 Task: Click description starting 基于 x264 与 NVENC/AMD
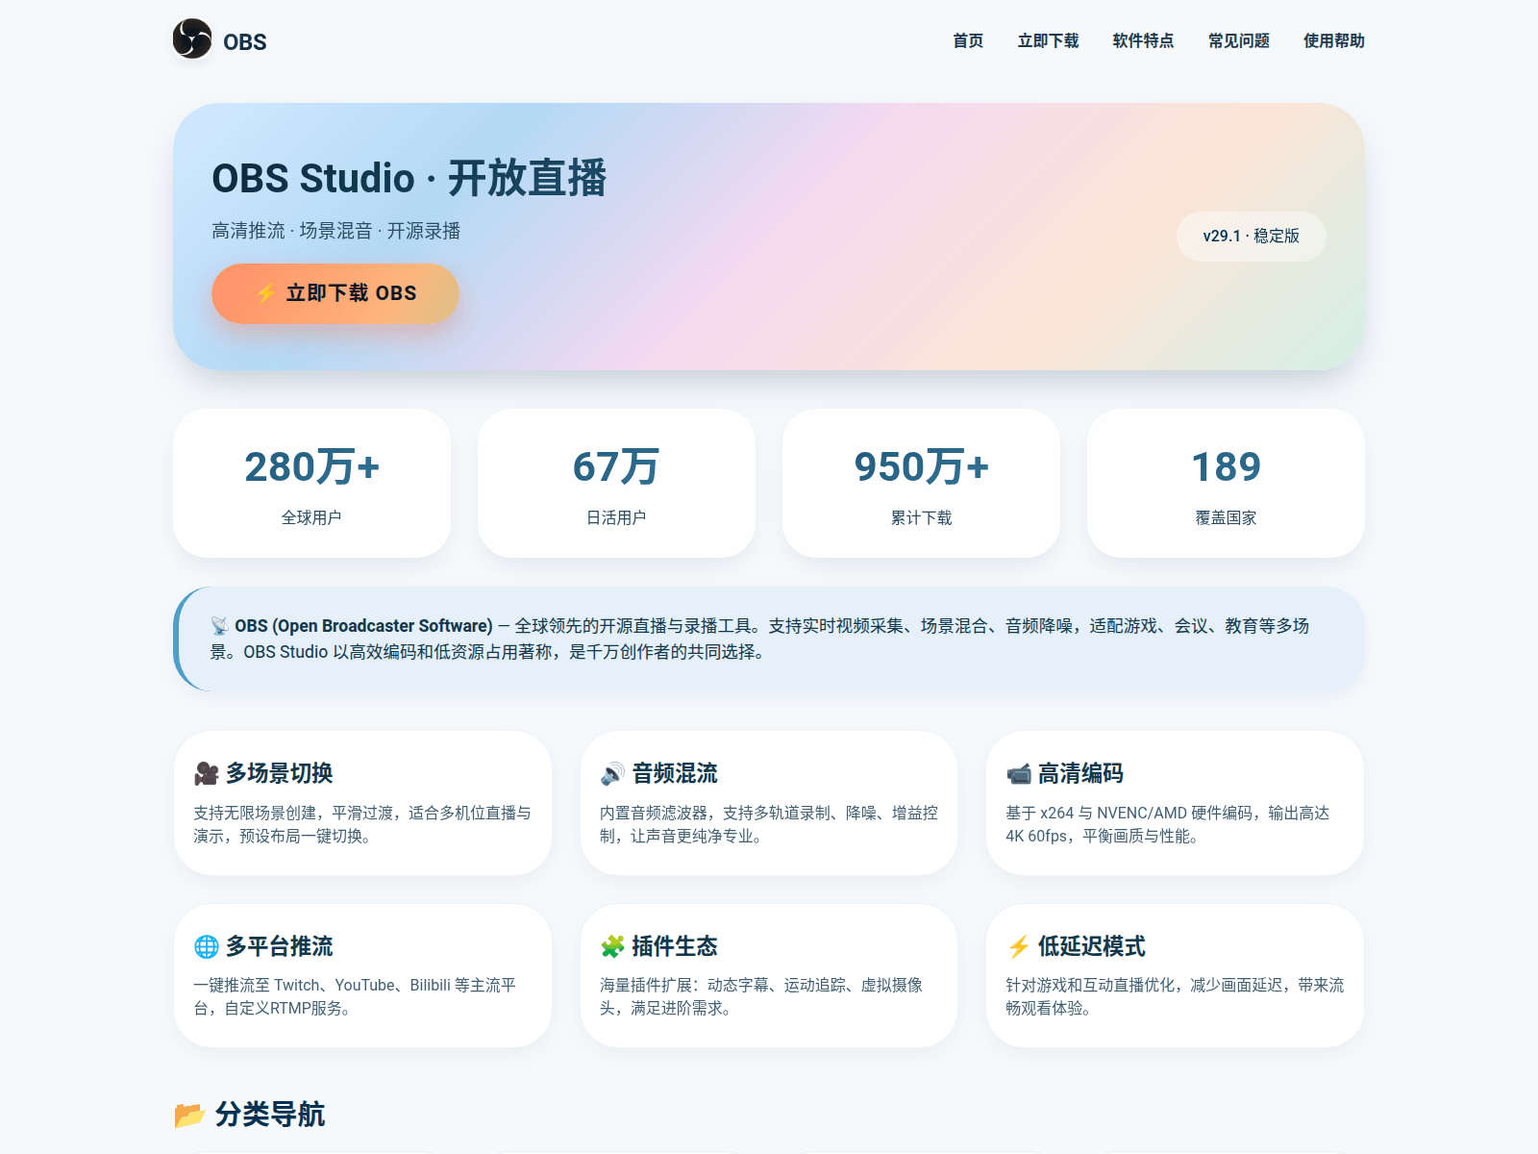[x=1168, y=824]
